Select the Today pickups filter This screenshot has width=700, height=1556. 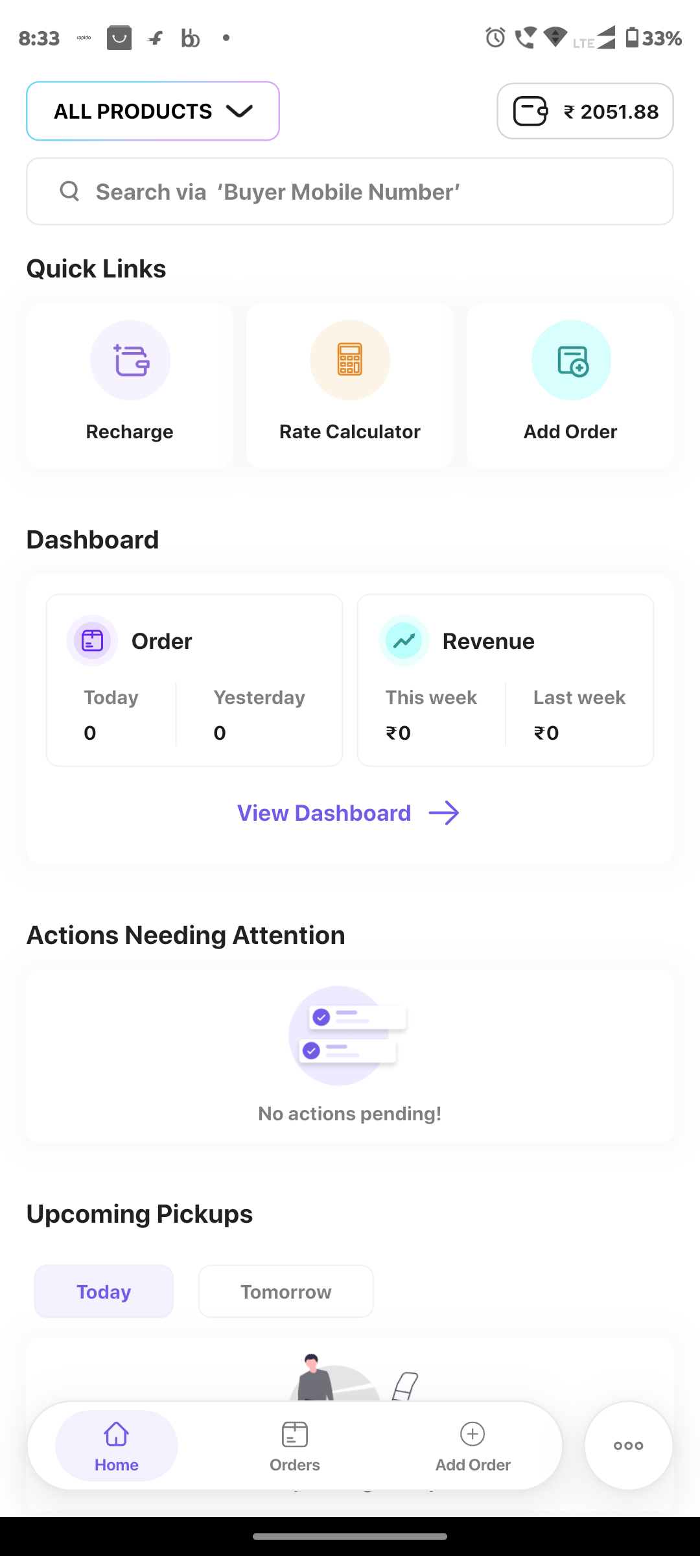point(104,1291)
